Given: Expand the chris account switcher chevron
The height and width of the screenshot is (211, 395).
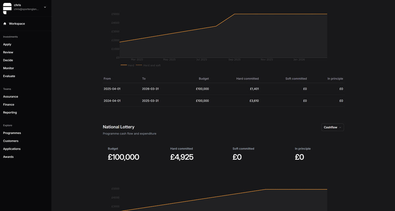Looking at the screenshot, I should (x=45, y=7).
